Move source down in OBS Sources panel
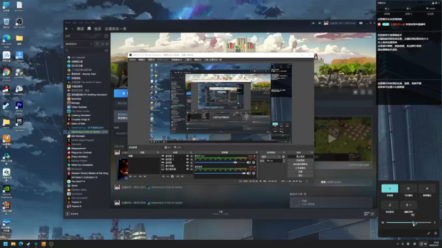 182,176
